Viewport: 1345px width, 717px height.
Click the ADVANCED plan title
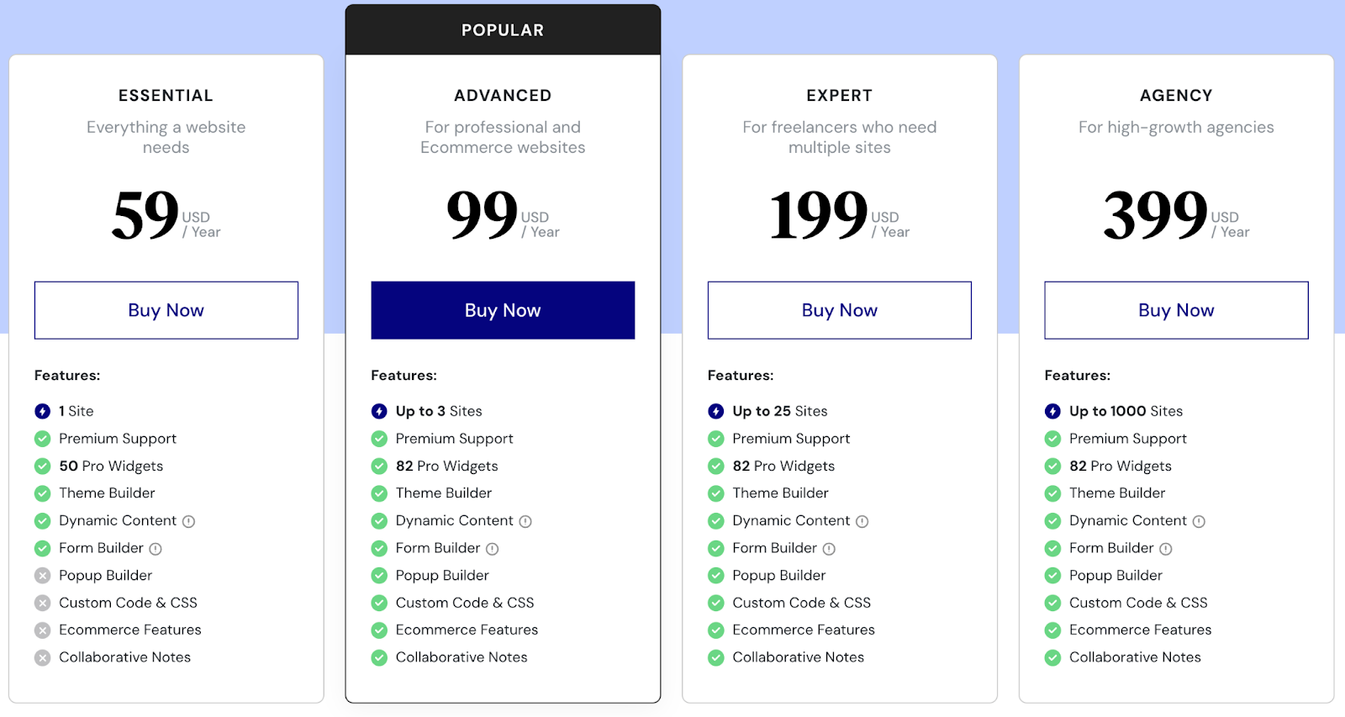pos(503,95)
